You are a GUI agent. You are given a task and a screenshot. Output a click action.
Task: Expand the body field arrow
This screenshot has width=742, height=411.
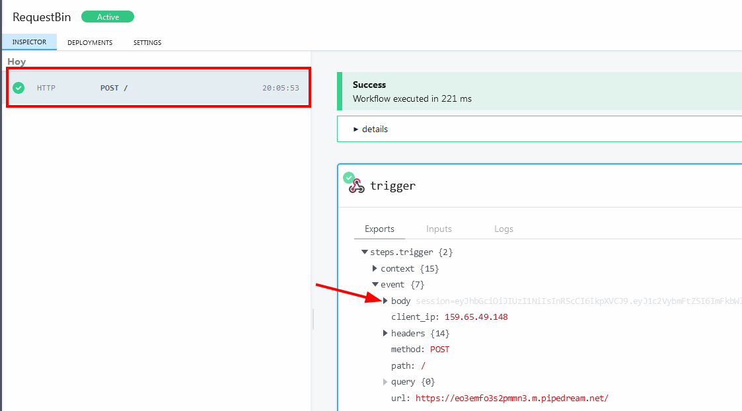[385, 301]
